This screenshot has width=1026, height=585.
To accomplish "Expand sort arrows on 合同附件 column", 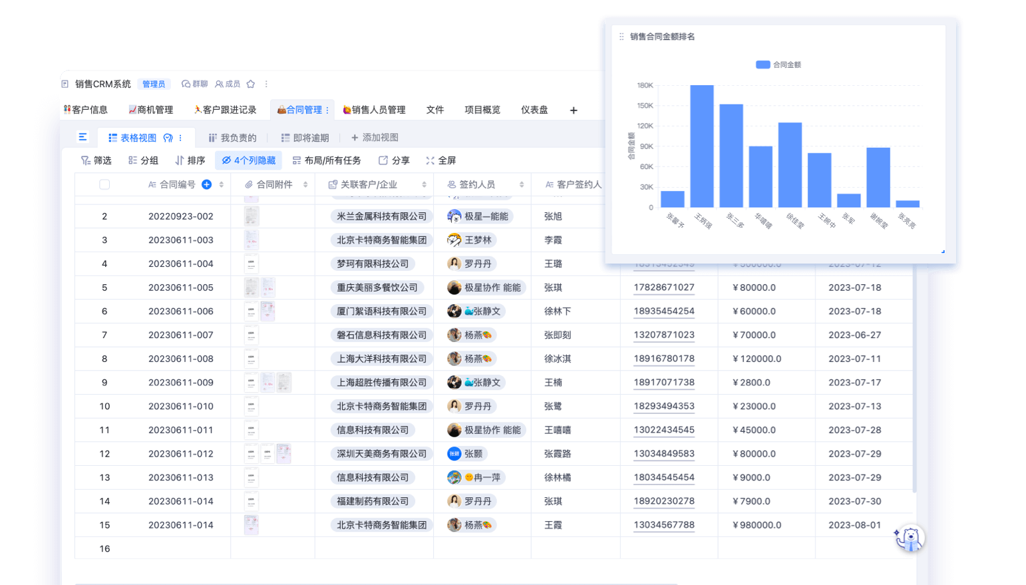I will pyautogui.click(x=305, y=184).
